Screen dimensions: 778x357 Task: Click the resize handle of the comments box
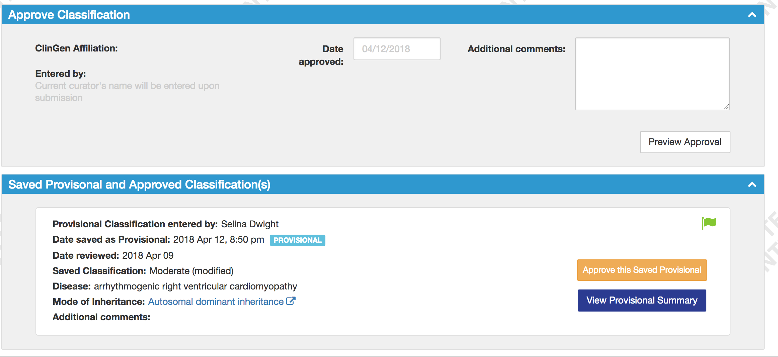click(726, 107)
